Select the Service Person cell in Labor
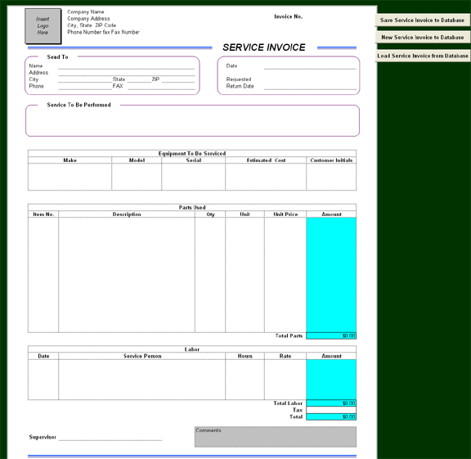 [x=141, y=380]
